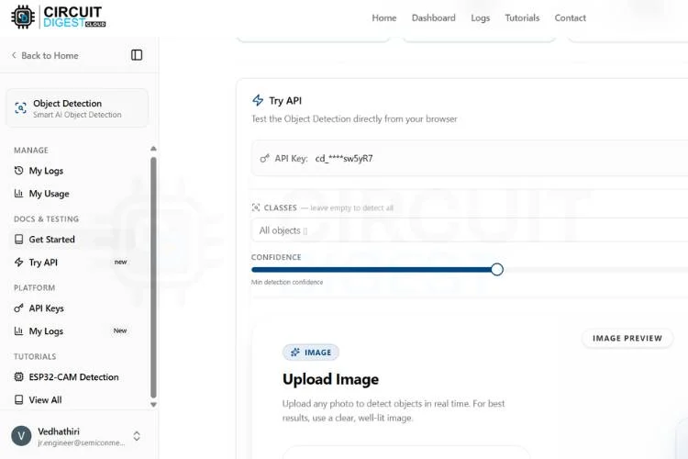
Task: View All tutorials link
Action: pos(45,399)
